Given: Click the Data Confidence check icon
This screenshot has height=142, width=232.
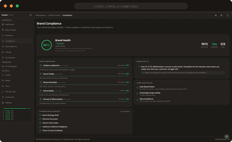Looking at the screenshot, I should 137,100.
